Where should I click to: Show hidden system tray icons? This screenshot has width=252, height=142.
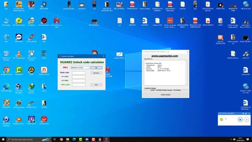[x=231, y=139]
